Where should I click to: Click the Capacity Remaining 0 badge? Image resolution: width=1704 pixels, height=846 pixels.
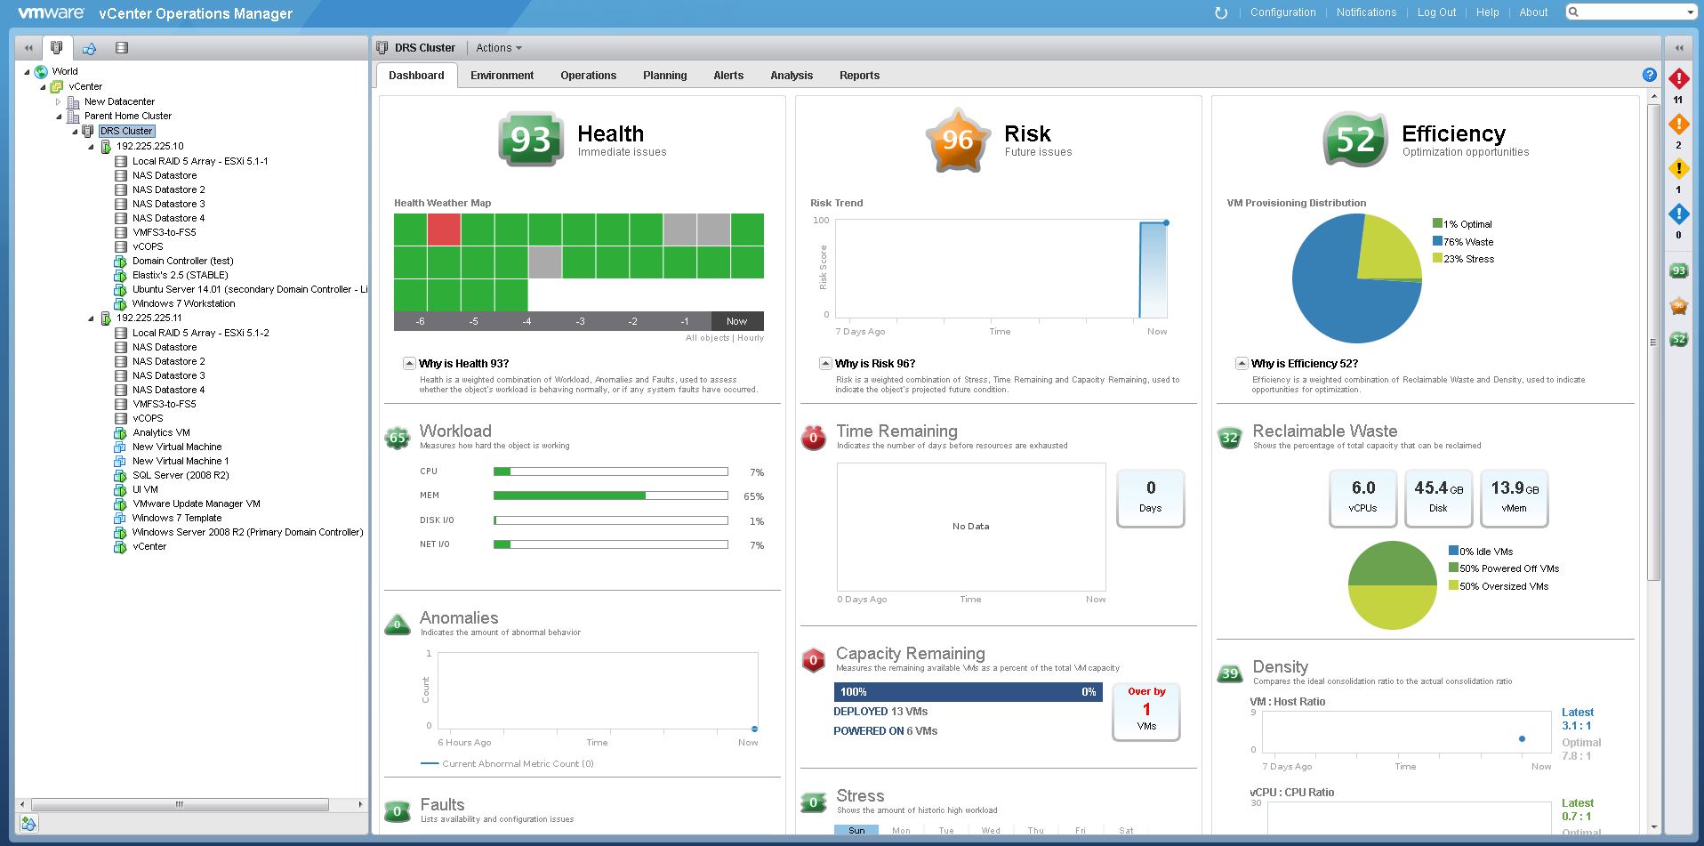(813, 660)
